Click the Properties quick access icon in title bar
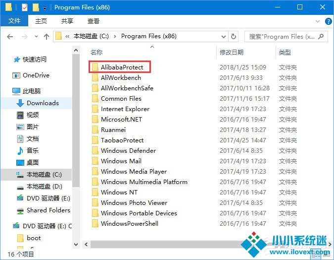 (x=25, y=7)
